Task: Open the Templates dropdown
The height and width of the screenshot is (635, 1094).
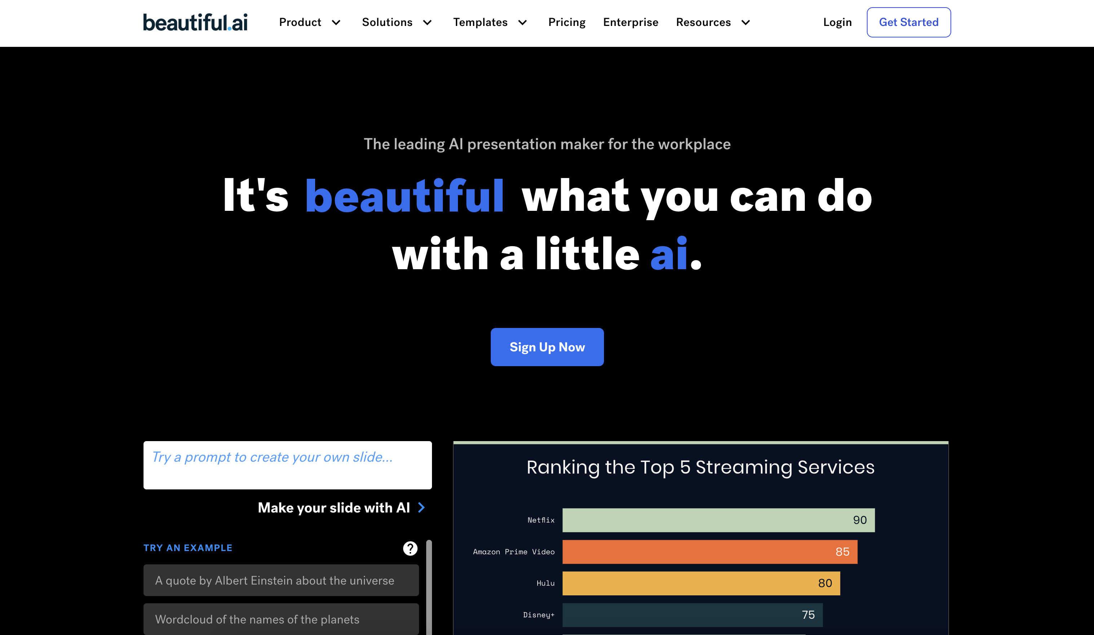Action: tap(490, 22)
